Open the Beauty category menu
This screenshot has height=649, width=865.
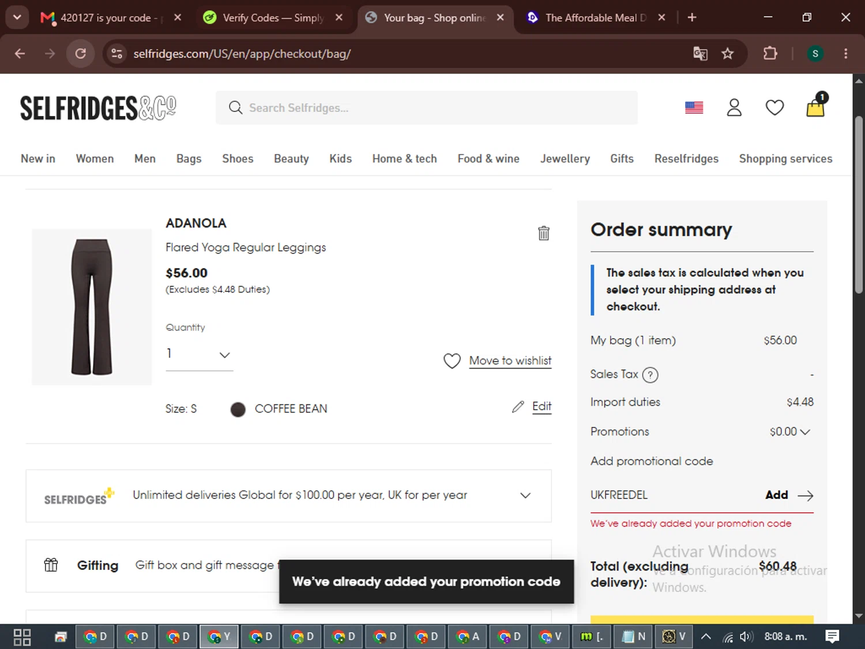pos(291,159)
